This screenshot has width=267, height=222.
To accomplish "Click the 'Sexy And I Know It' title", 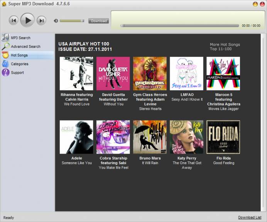I will 187,99.
